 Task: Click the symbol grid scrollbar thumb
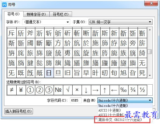point(150,52)
